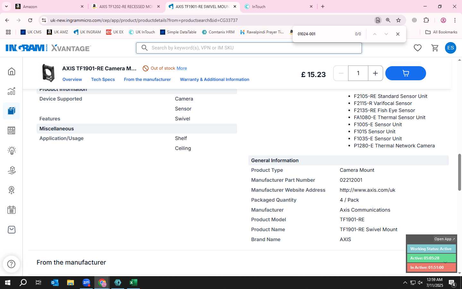Reload the page
This screenshot has width=462, height=289.
[30, 20]
